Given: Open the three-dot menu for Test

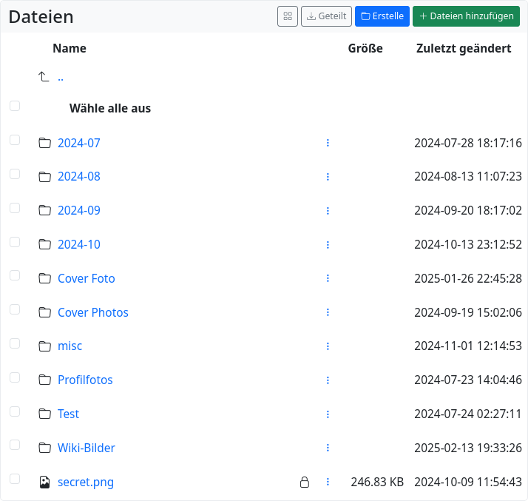Looking at the screenshot, I should click(x=328, y=414).
